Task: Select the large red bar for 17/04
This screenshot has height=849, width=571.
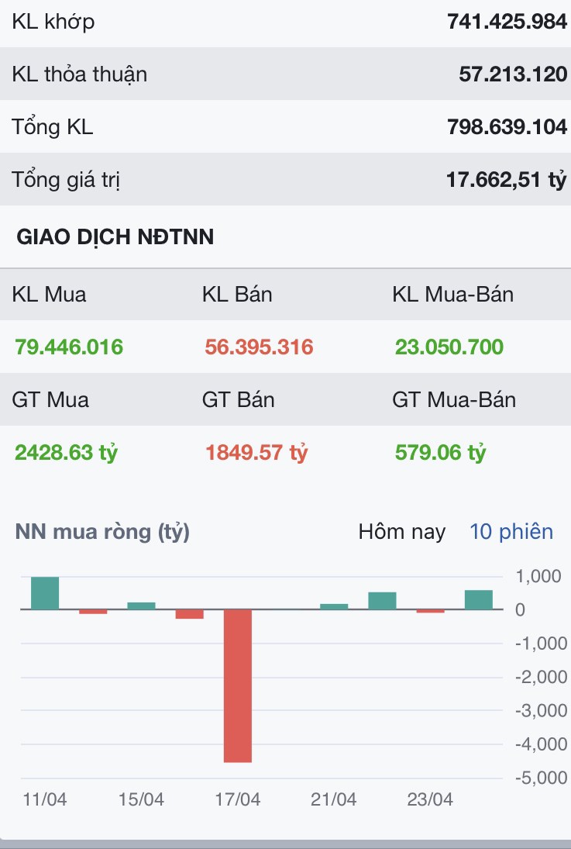Action: coord(238,685)
